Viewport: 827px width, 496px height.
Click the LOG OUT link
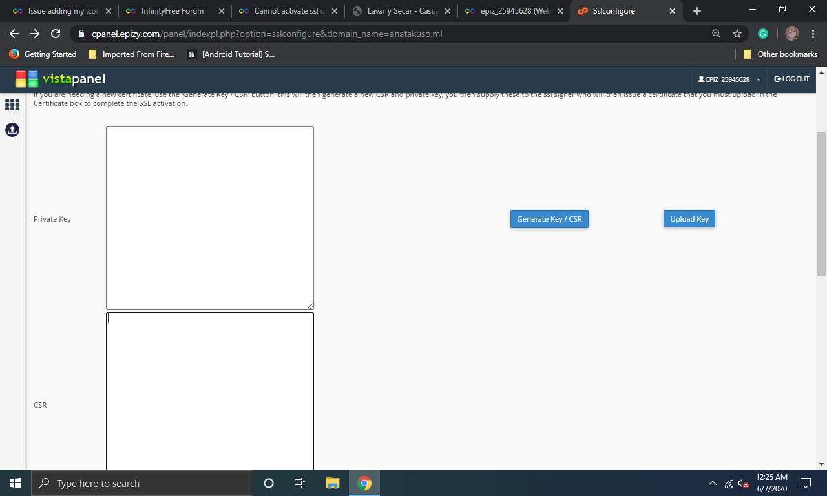pos(791,79)
